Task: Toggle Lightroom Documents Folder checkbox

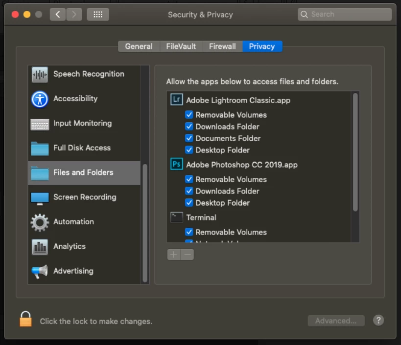Action: pyautogui.click(x=189, y=138)
